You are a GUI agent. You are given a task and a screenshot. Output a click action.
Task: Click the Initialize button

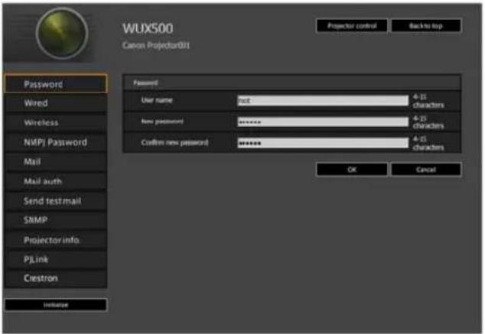[x=56, y=305]
